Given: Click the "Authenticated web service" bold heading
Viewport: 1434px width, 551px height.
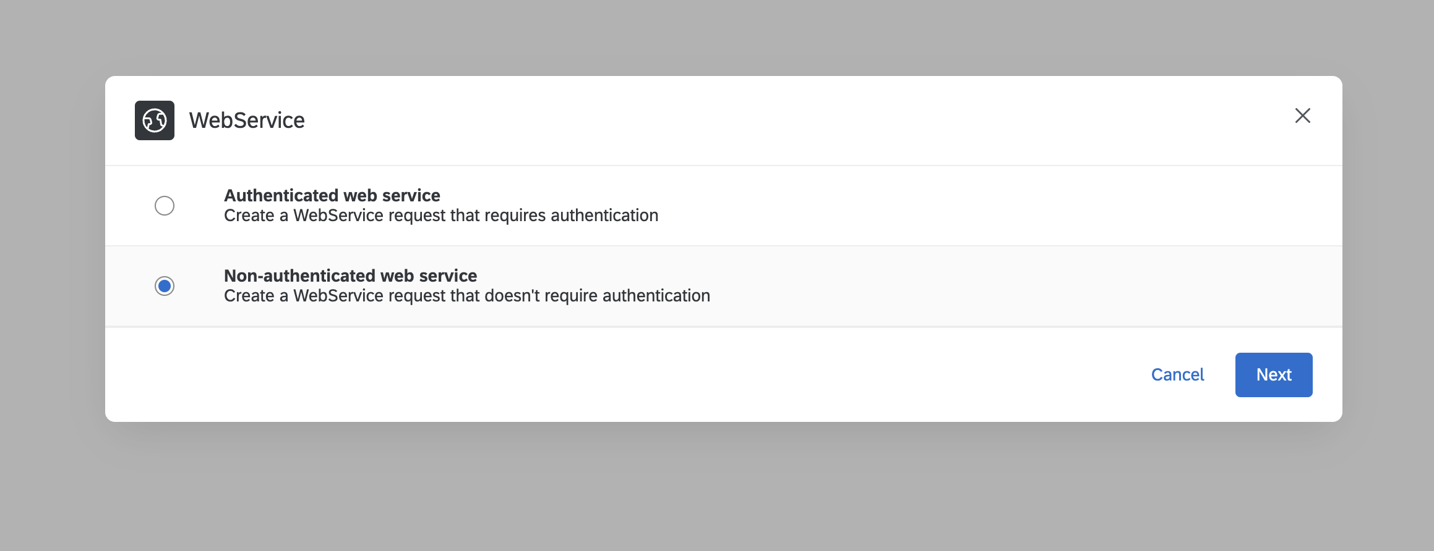Looking at the screenshot, I should pyautogui.click(x=332, y=195).
